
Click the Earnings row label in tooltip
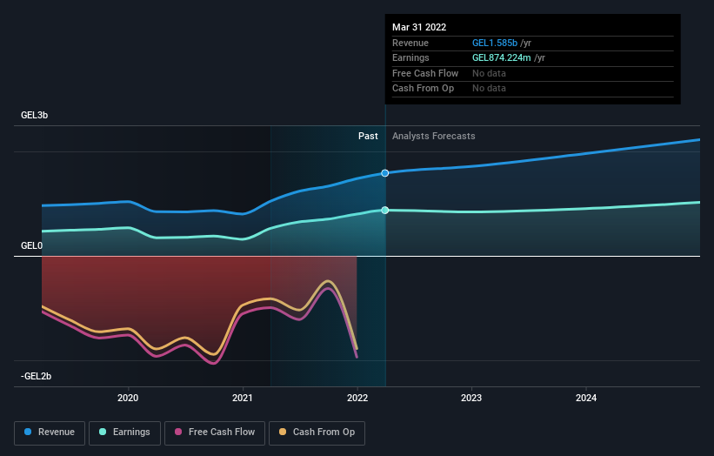(410, 57)
